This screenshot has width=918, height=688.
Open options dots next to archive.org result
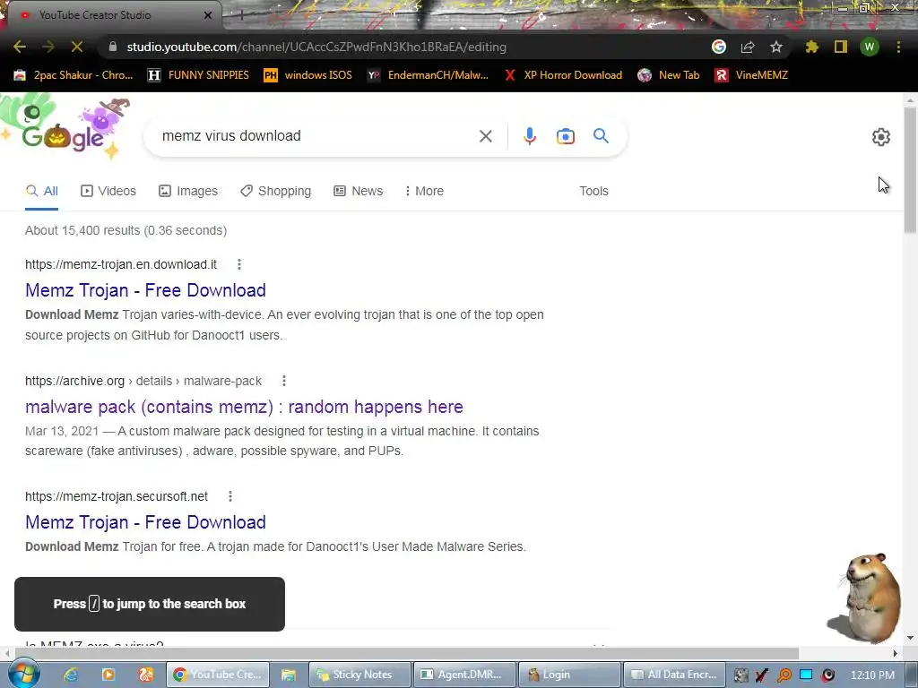(x=284, y=381)
